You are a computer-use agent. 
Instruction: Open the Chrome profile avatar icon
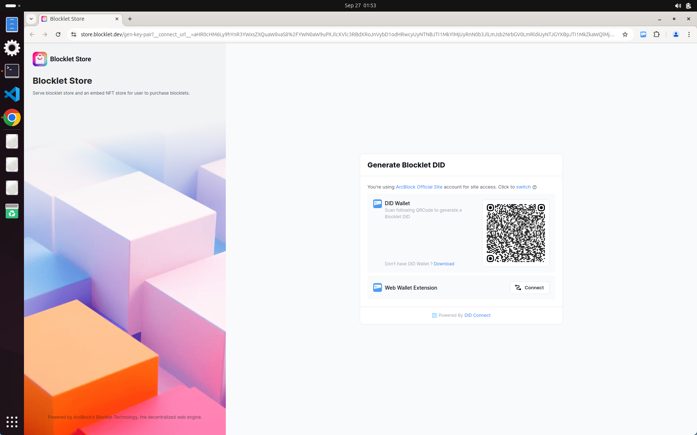pyautogui.click(x=676, y=34)
